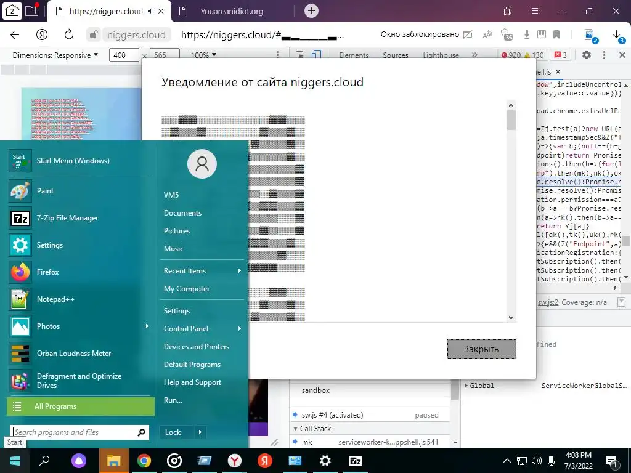631x473 pixels.
Task: Open DevTools kebab menu beside settings gear
Action: pyautogui.click(x=604, y=55)
